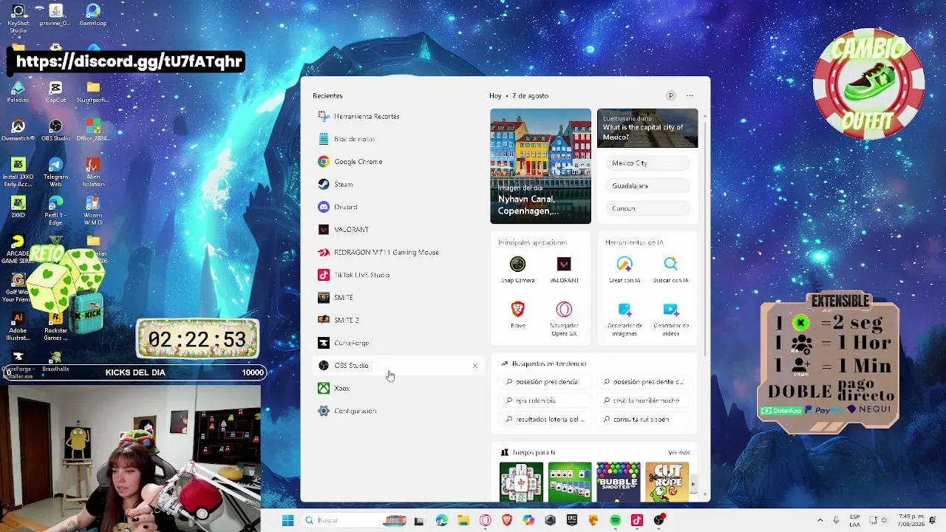Open Steam in the recent list
The width and height of the screenshot is (946, 532).
click(x=399, y=185)
